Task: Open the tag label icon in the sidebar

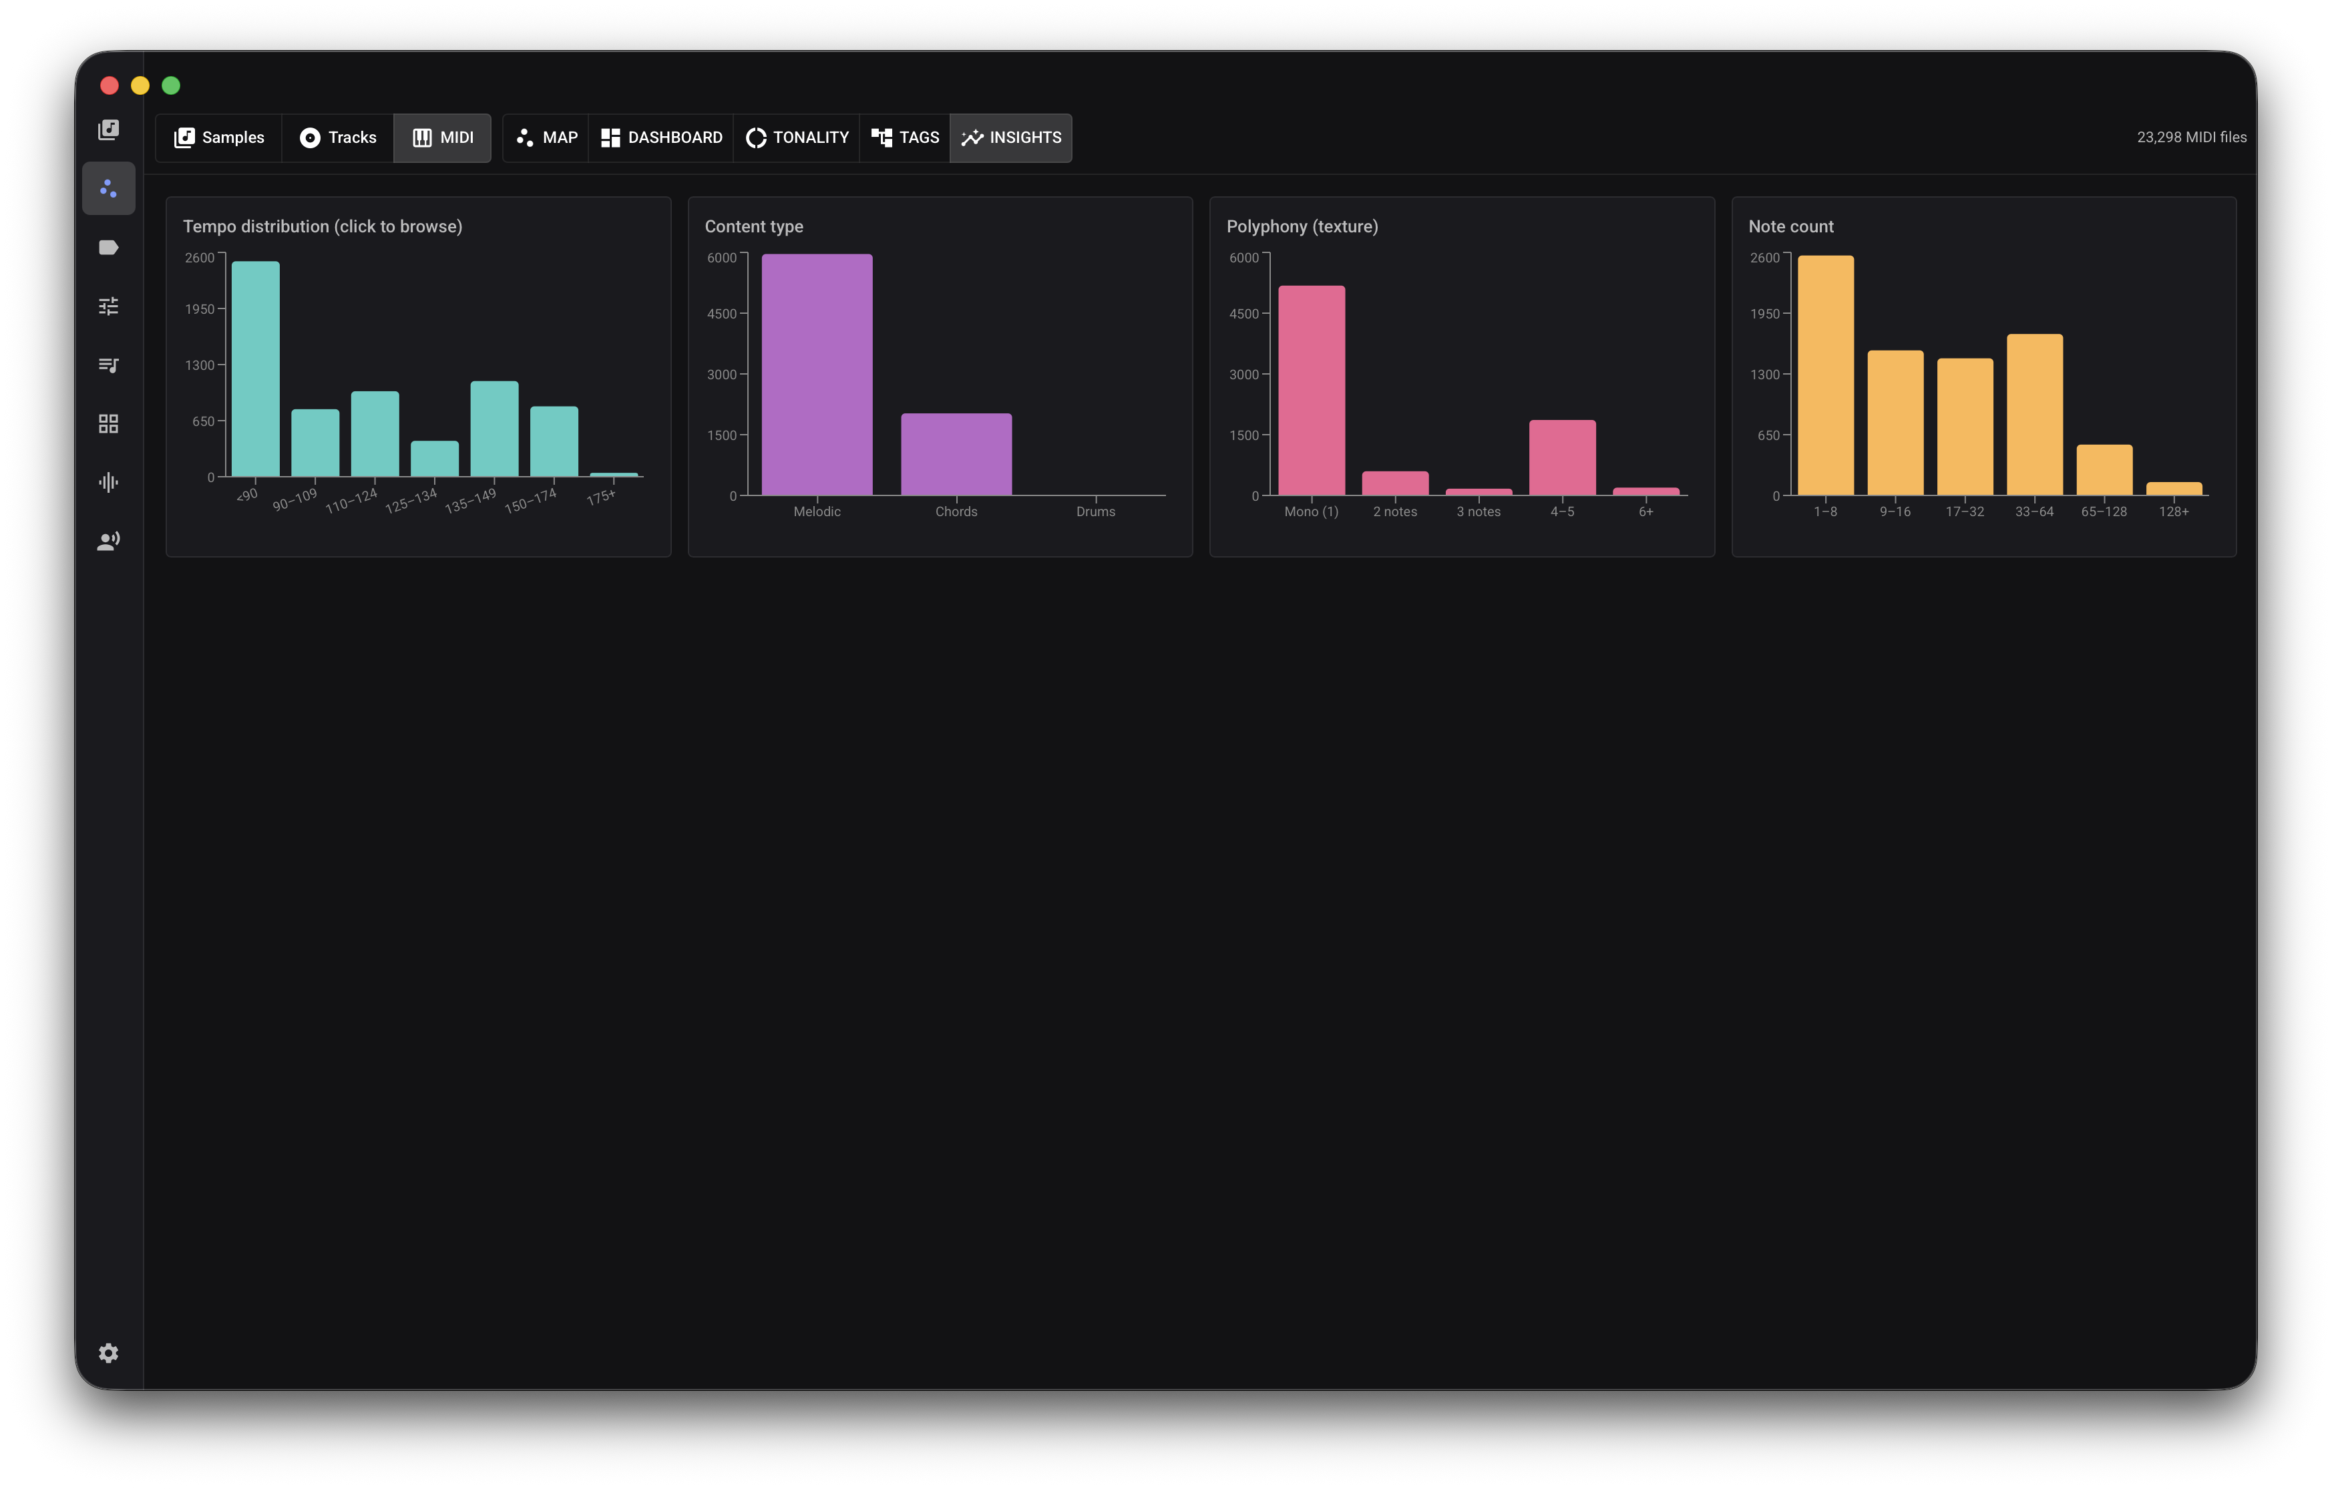Action: [108, 248]
